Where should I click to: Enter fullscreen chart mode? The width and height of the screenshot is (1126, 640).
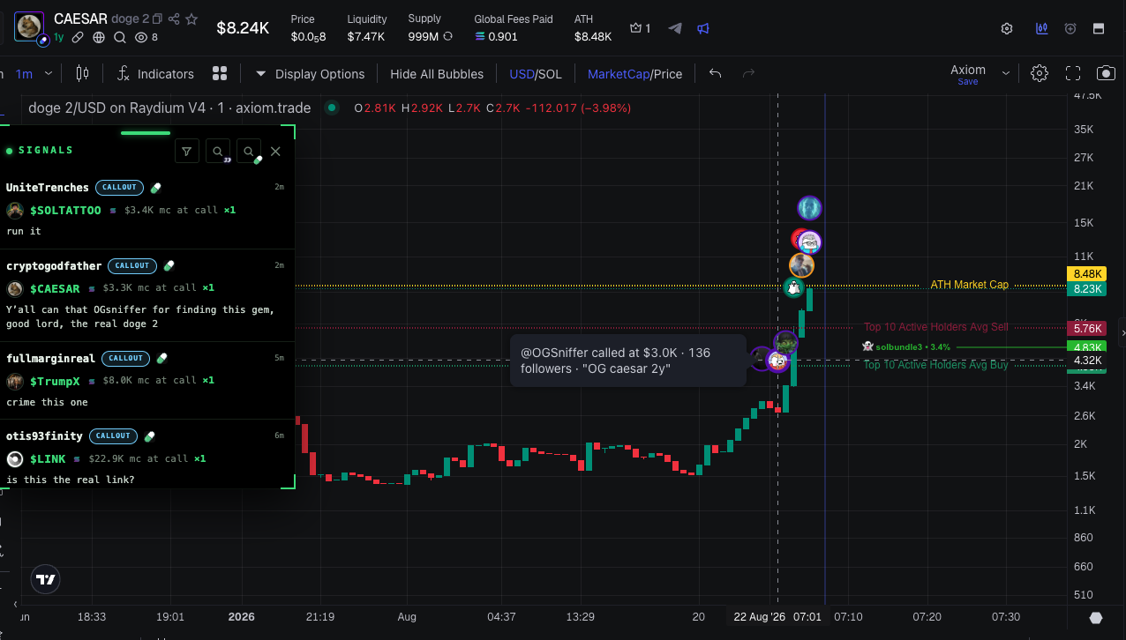(1073, 74)
